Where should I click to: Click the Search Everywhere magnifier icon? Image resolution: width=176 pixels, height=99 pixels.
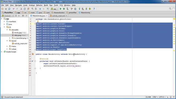tap(170, 9)
